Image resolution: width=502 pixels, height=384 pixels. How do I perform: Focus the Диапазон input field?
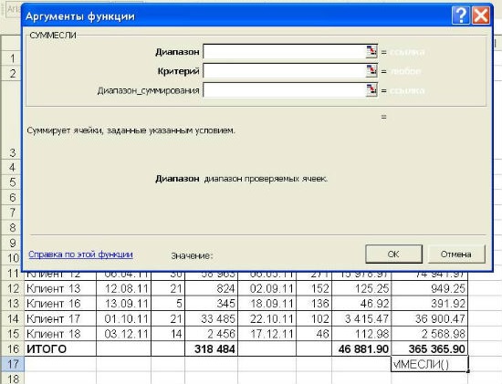pos(284,51)
